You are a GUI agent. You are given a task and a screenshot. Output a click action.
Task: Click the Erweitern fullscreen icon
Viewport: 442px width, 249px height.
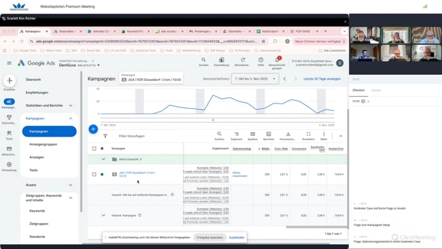pos(309,134)
